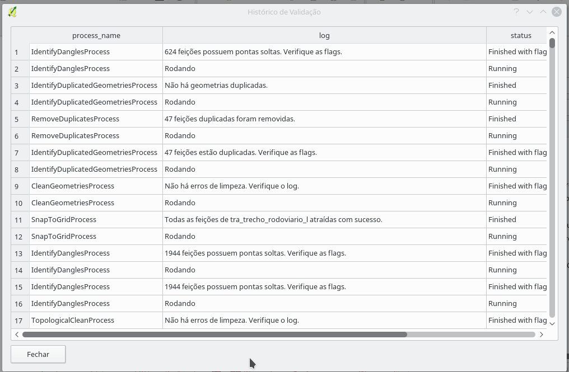Click the horizontal scrollbar handle
The image size is (569, 372).
(x=214, y=335)
